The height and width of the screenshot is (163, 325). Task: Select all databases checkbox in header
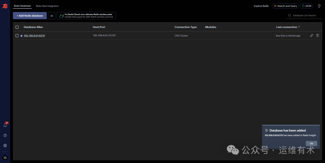pos(17,27)
